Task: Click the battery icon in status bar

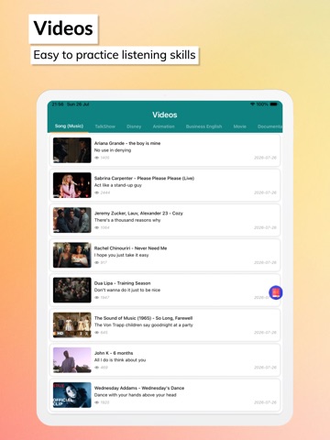Action: point(274,104)
